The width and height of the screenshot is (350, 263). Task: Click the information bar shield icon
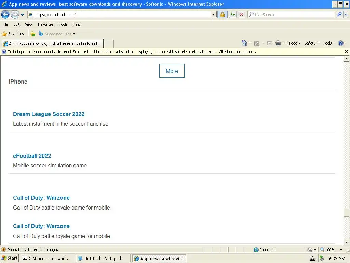pyautogui.click(x=4, y=52)
